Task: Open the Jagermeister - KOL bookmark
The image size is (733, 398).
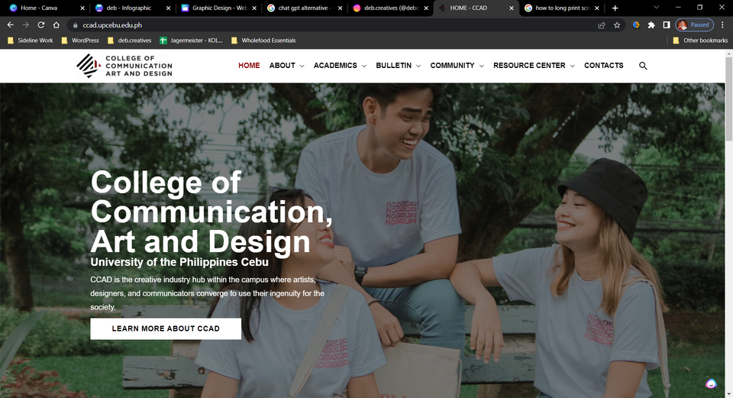Action: [191, 40]
